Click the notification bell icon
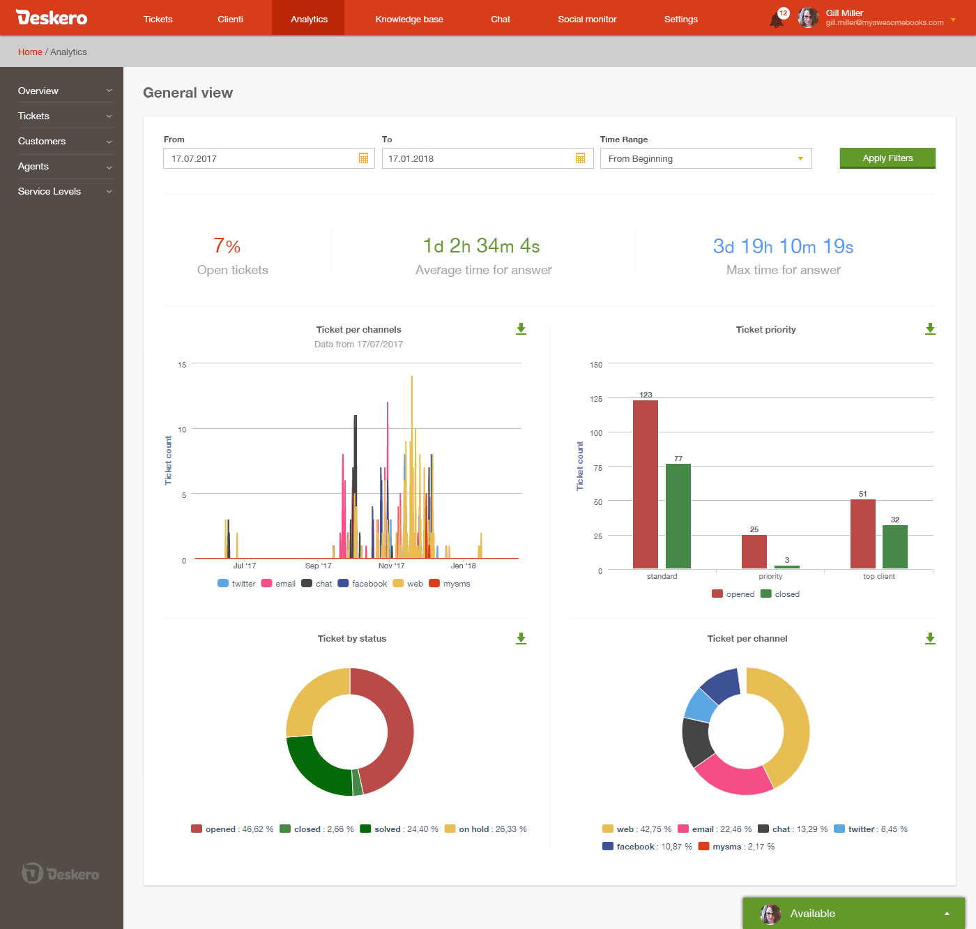The height and width of the screenshot is (929, 976). coord(777,20)
